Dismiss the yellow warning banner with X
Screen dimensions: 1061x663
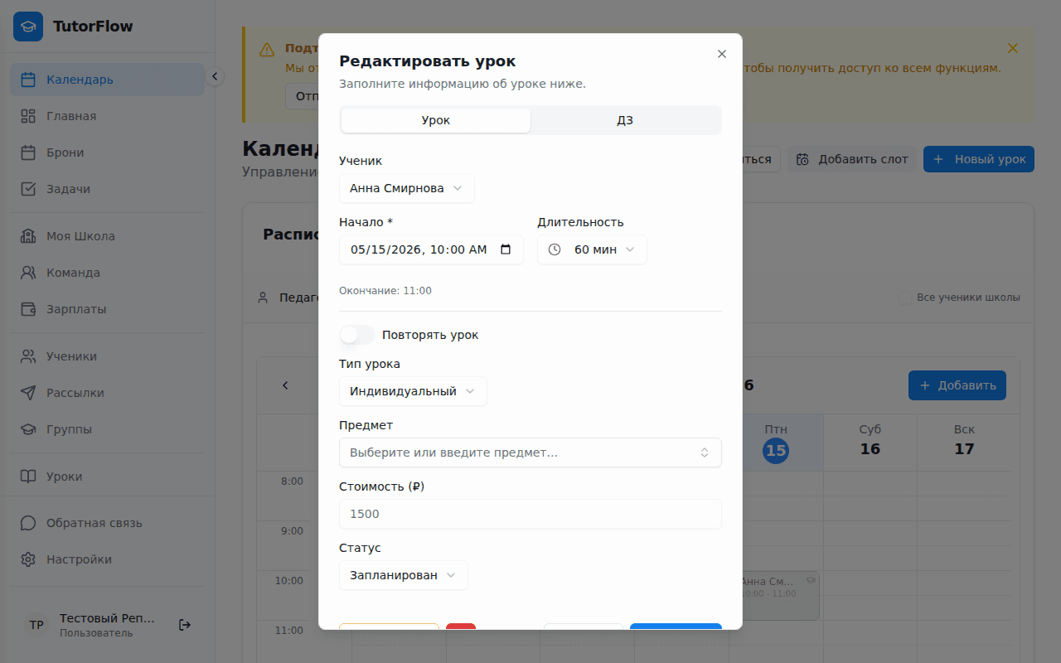tap(1012, 48)
